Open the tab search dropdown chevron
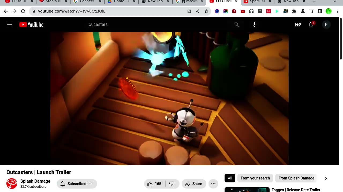343x192 pixels. click(x=335, y=1)
